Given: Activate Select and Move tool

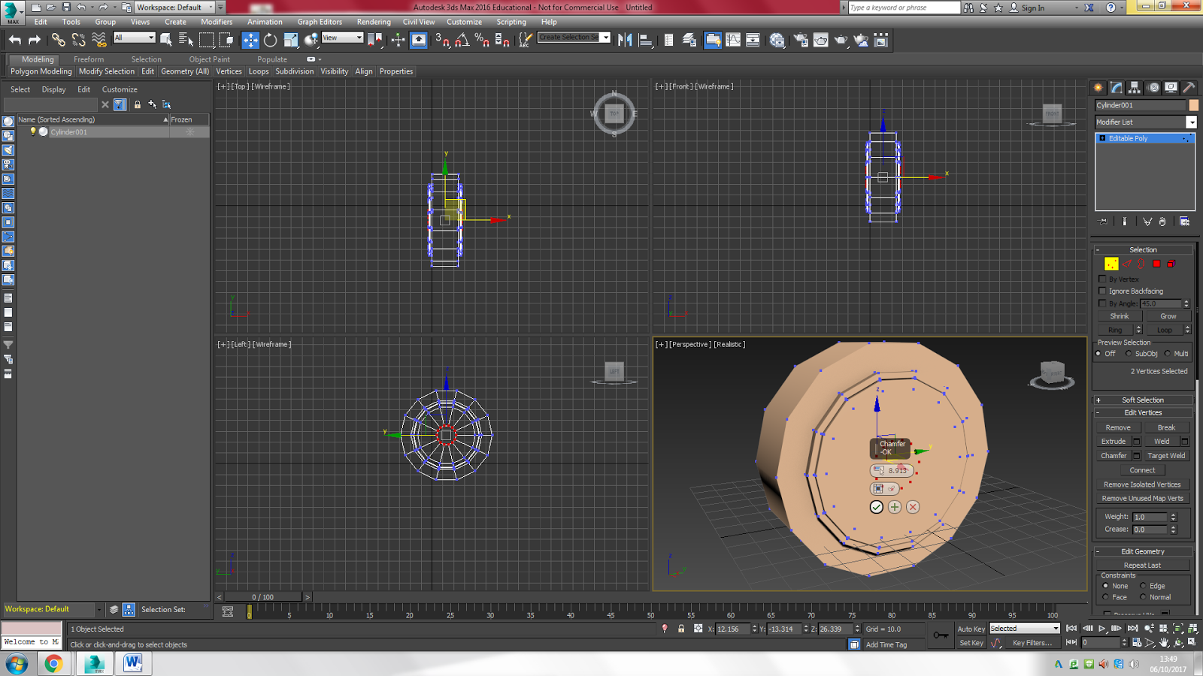Looking at the screenshot, I should tap(250, 40).
